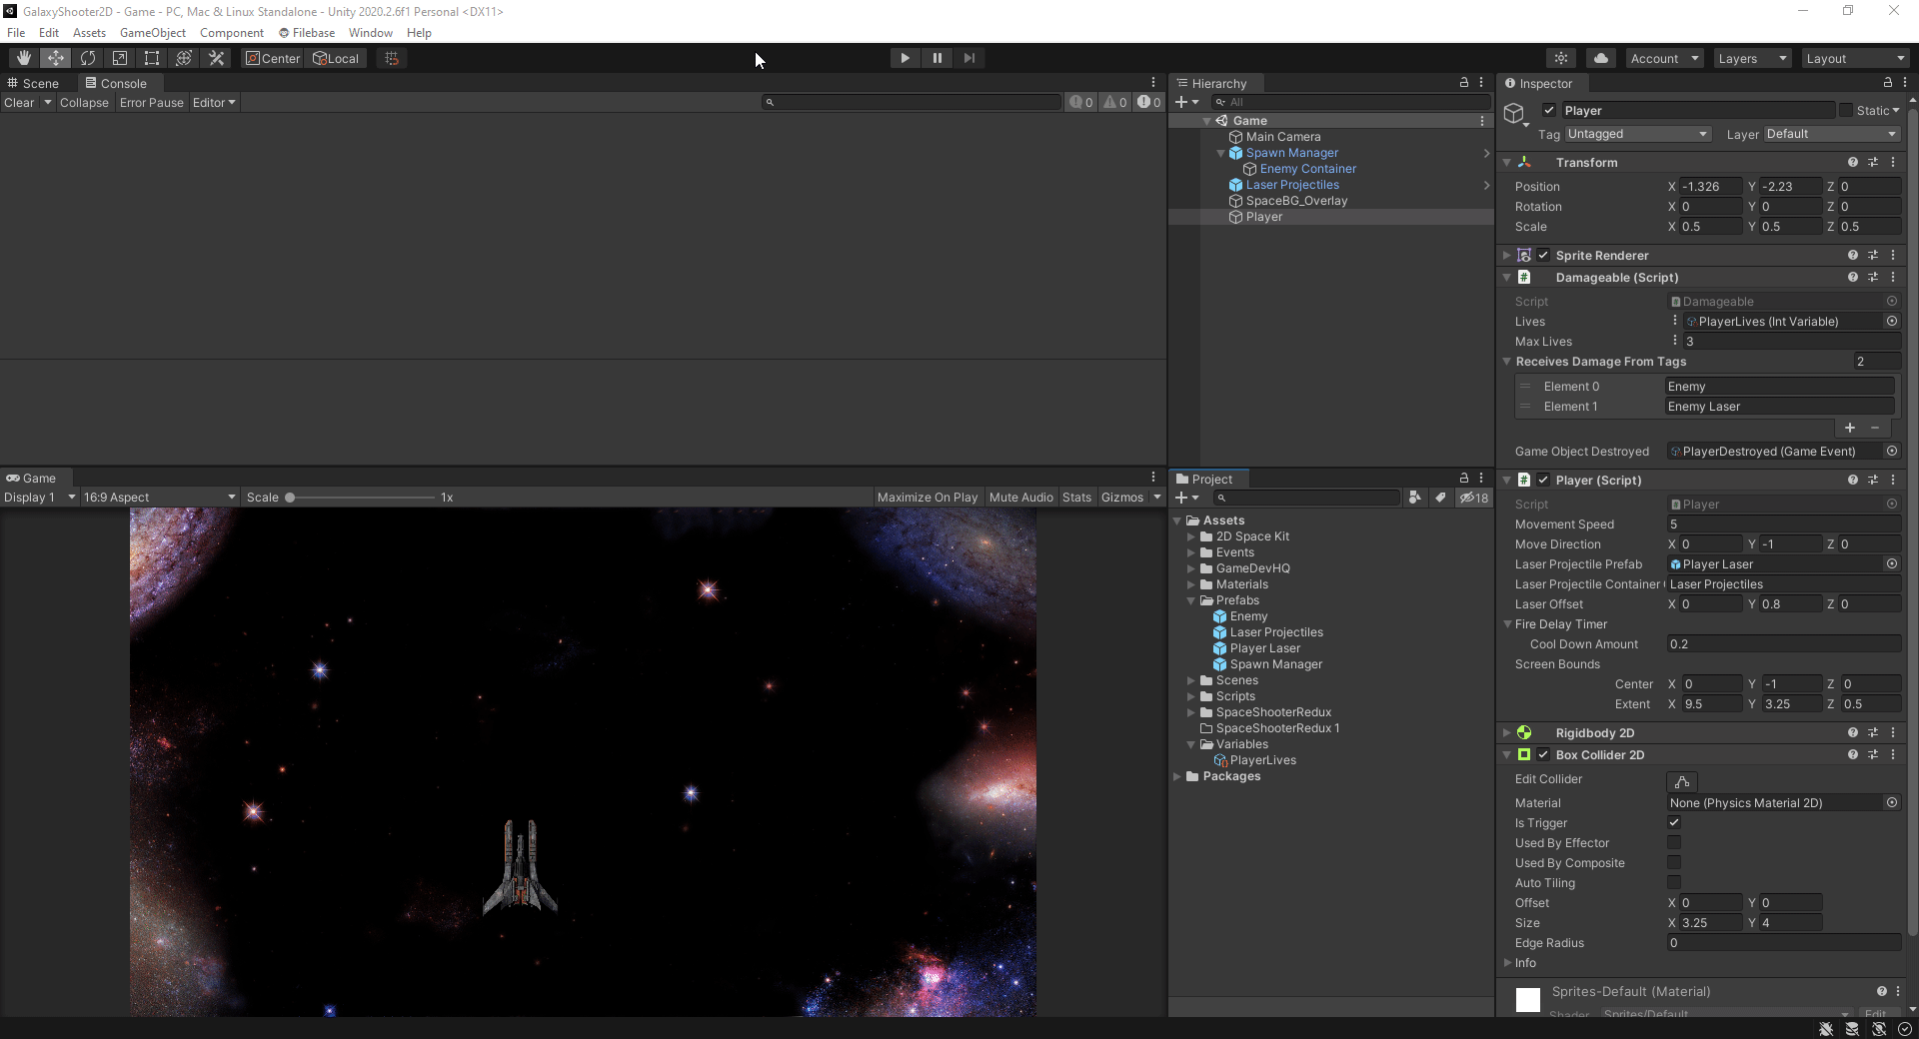Screen dimensions: 1919x1039
Task: Click the Step forward button
Action: click(x=968, y=58)
